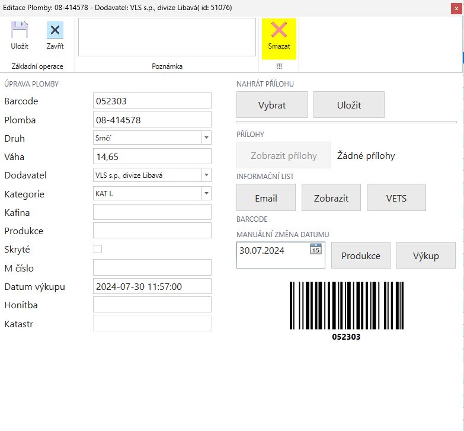The height and width of the screenshot is (431, 464).
Task: Click Zobrazit under Informační list
Action: [331, 198]
